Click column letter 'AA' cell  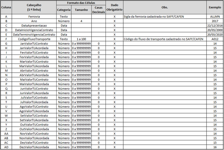[x=6, y=134]
